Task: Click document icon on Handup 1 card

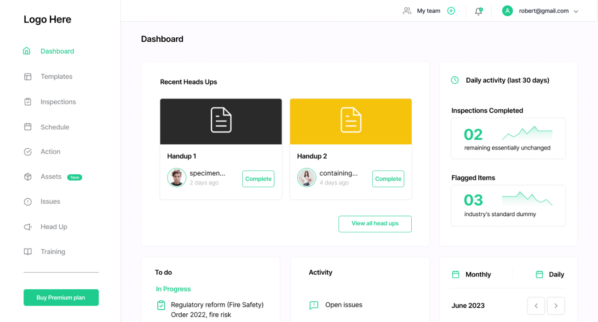Action: pyautogui.click(x=221, y=120)
